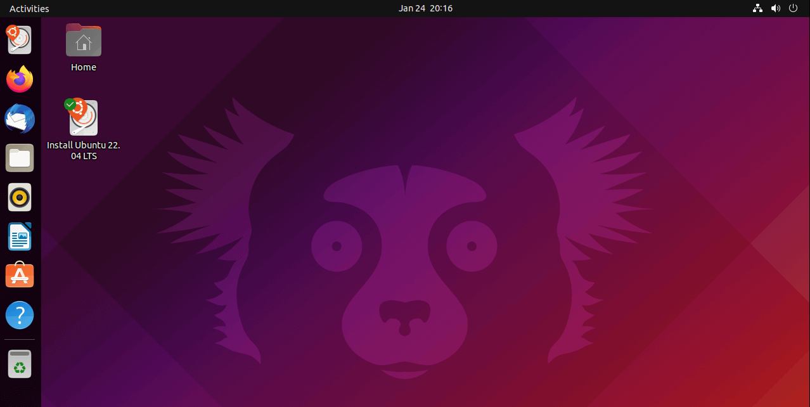Open LibreOffice Writer from the dock
The image size is (810, 407).
pos(20,236)
